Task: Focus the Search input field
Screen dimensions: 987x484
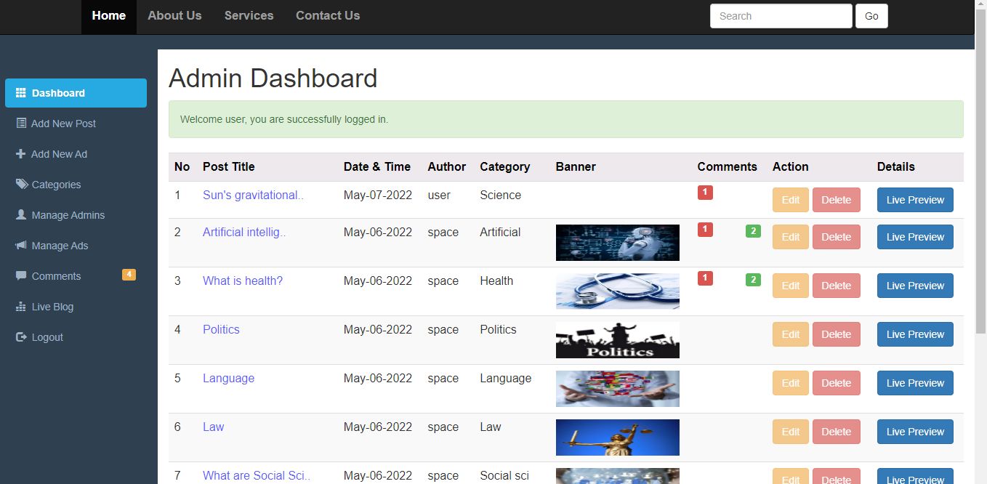Action: (781, 16)
